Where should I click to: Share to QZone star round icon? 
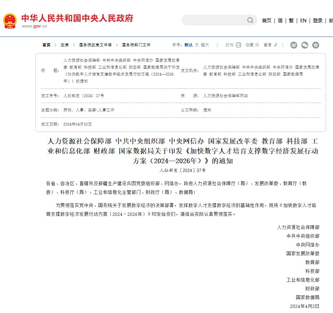315,45
